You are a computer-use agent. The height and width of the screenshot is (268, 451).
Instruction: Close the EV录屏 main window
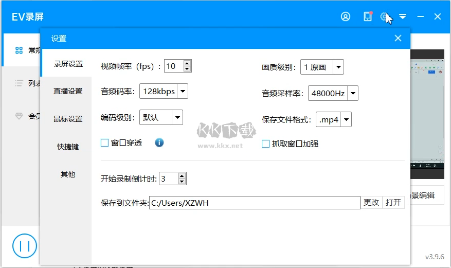438,16
